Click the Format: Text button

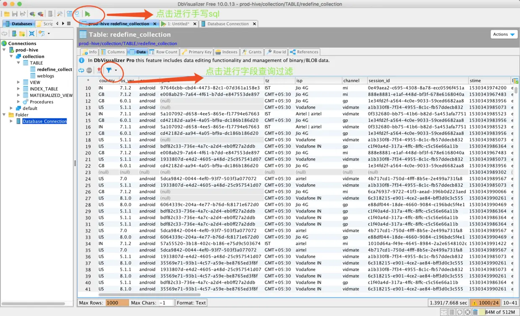191,303
